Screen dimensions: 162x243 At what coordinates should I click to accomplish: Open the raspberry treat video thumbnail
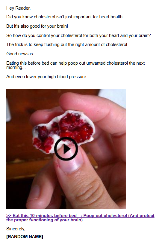[66, 149]
